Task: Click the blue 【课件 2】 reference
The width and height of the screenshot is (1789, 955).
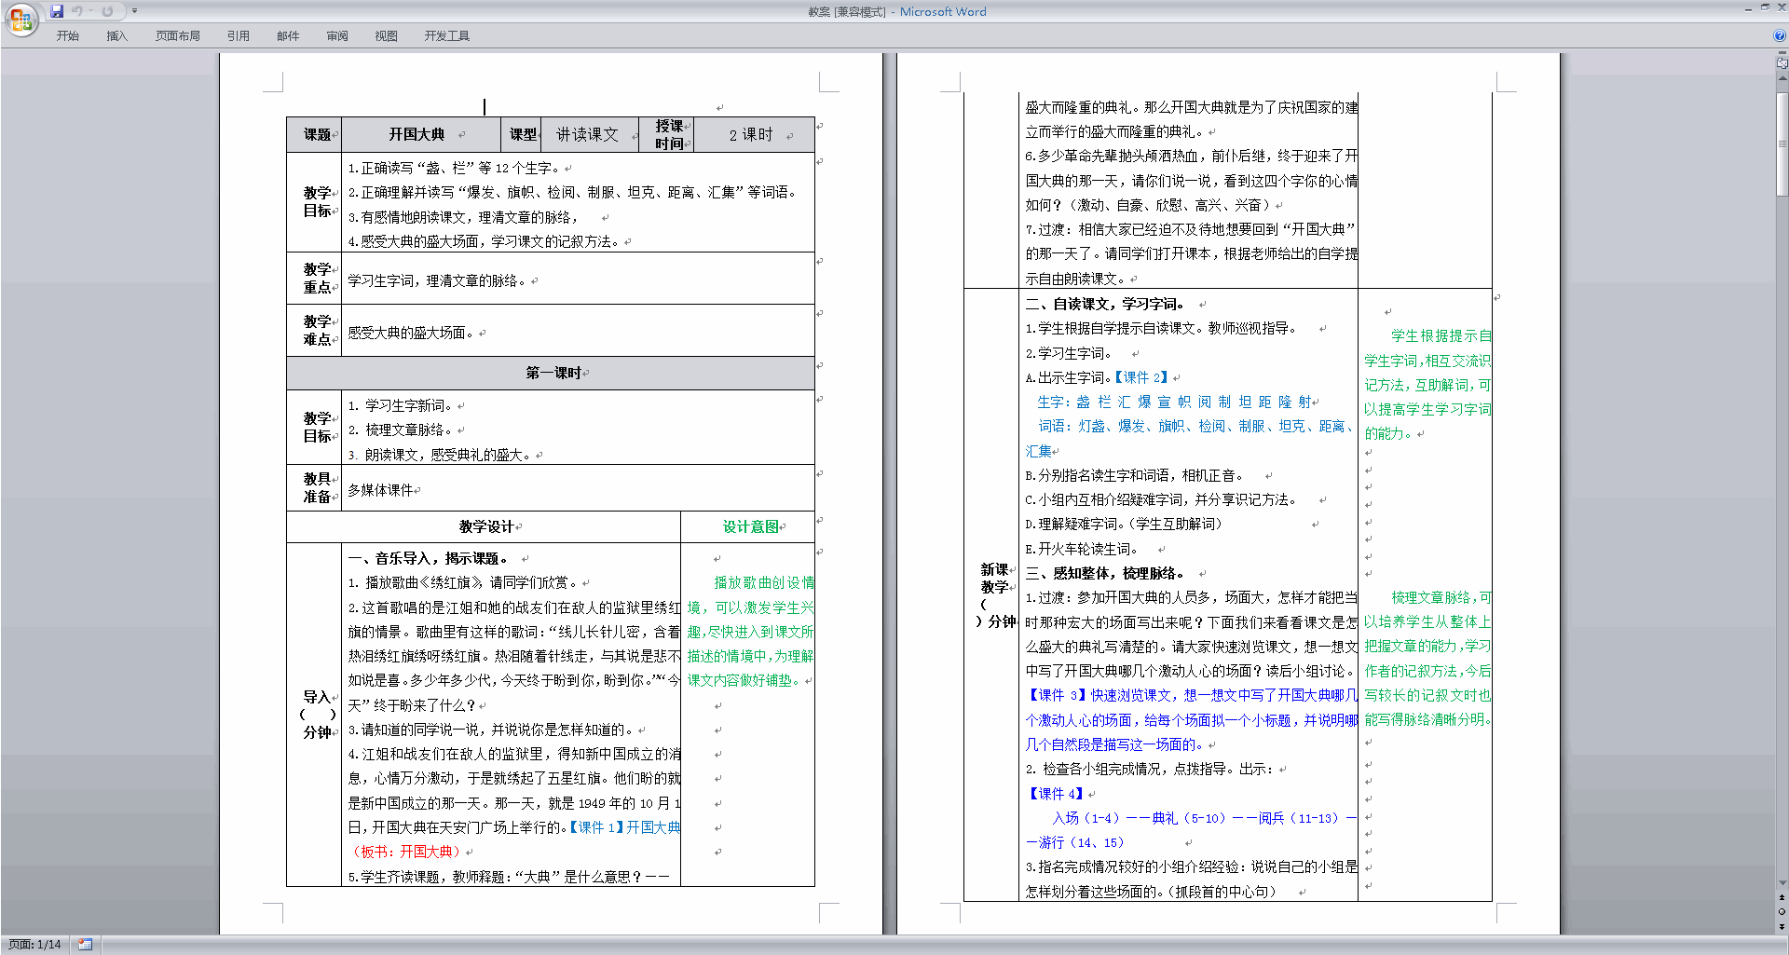Action: (1141, 377)
